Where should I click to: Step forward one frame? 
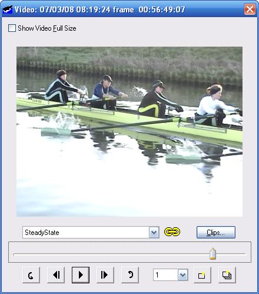pyautogui.click(x=105, y=275)
